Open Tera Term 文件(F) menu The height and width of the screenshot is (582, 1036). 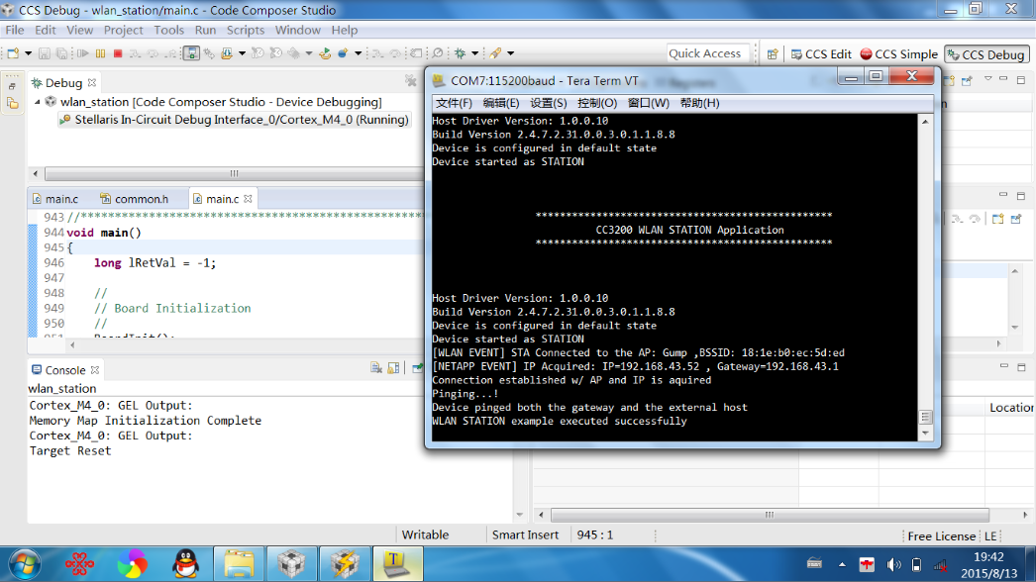[454, 103]
